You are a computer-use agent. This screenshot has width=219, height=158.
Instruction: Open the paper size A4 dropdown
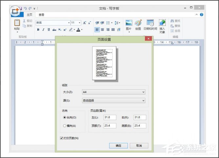(113, 92)
